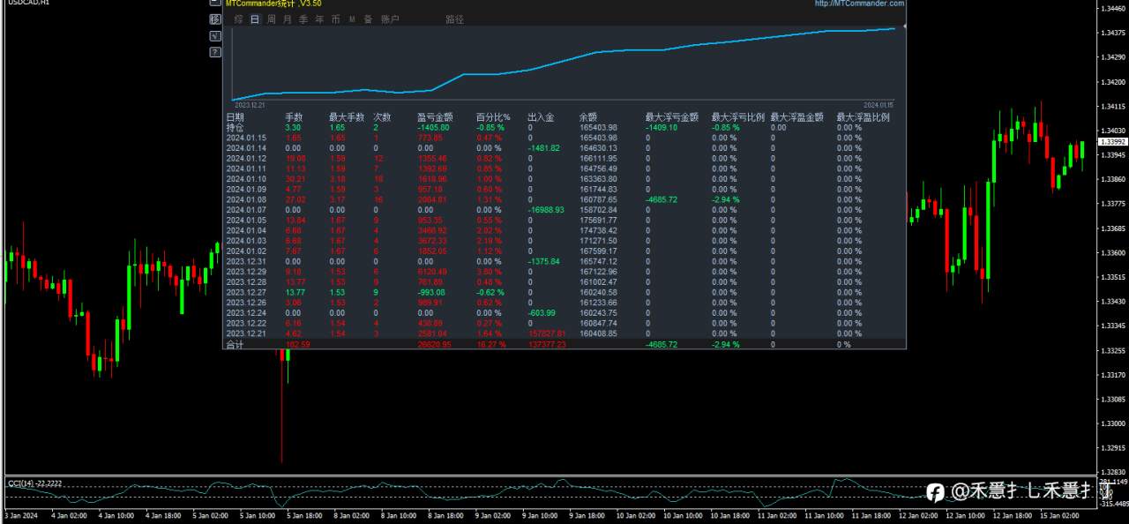Click the -993.08 loss value
The image size is (1129, 524).
pyautogui.click(x=431, y=292)
